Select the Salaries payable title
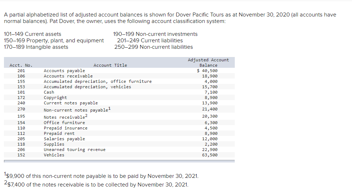Image resolution: width=352 pixels, height=189 pixels. (x=64, y=139)
